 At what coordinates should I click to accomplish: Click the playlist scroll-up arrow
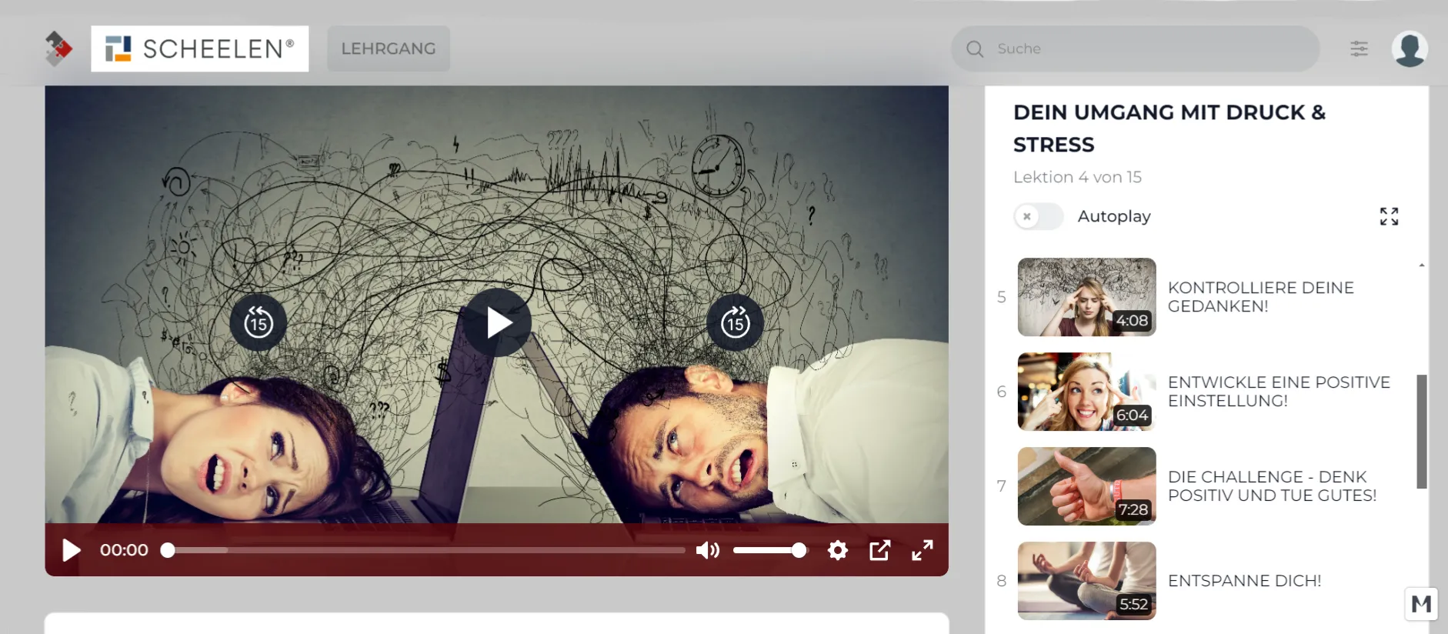click(x=1422, y=265)
